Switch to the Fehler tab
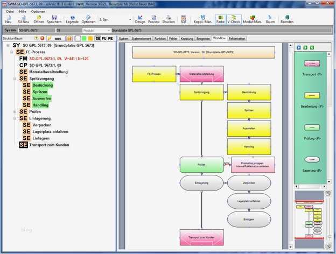 coord(173,39)
